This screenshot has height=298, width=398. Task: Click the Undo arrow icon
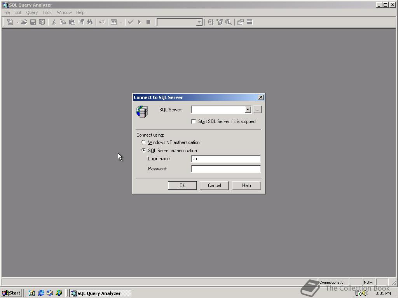[102, 22]
